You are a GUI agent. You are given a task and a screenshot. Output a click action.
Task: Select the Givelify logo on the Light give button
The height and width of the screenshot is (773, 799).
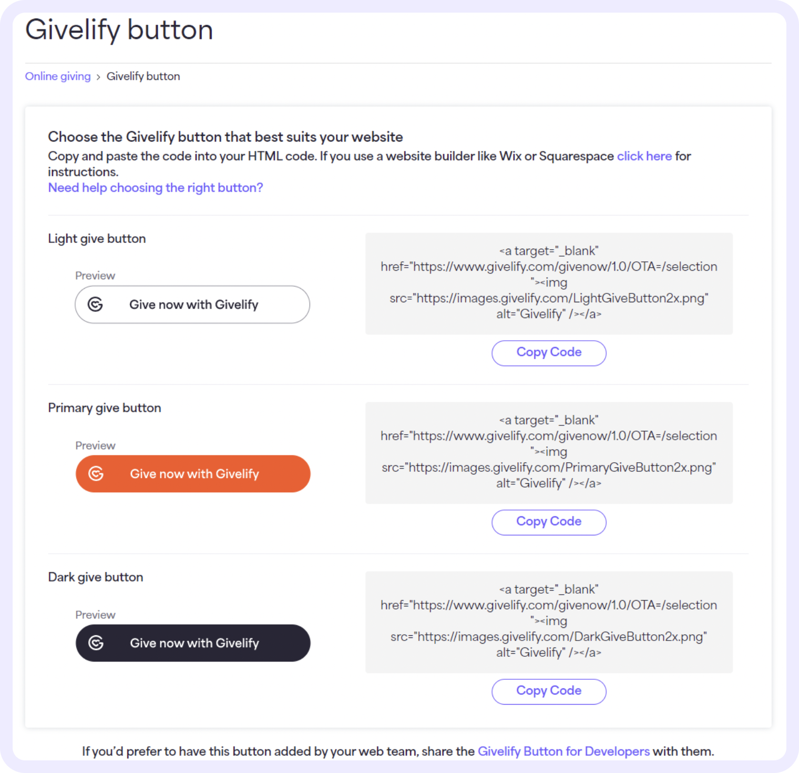(x=95, y=304)
